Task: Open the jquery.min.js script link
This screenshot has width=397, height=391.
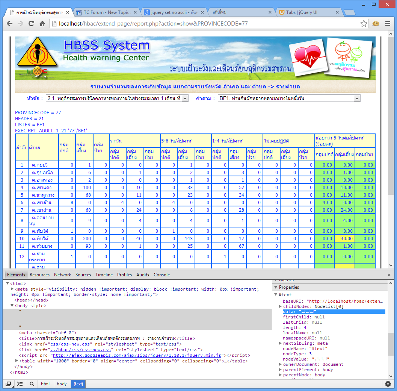Action: (x=137, y=355)
